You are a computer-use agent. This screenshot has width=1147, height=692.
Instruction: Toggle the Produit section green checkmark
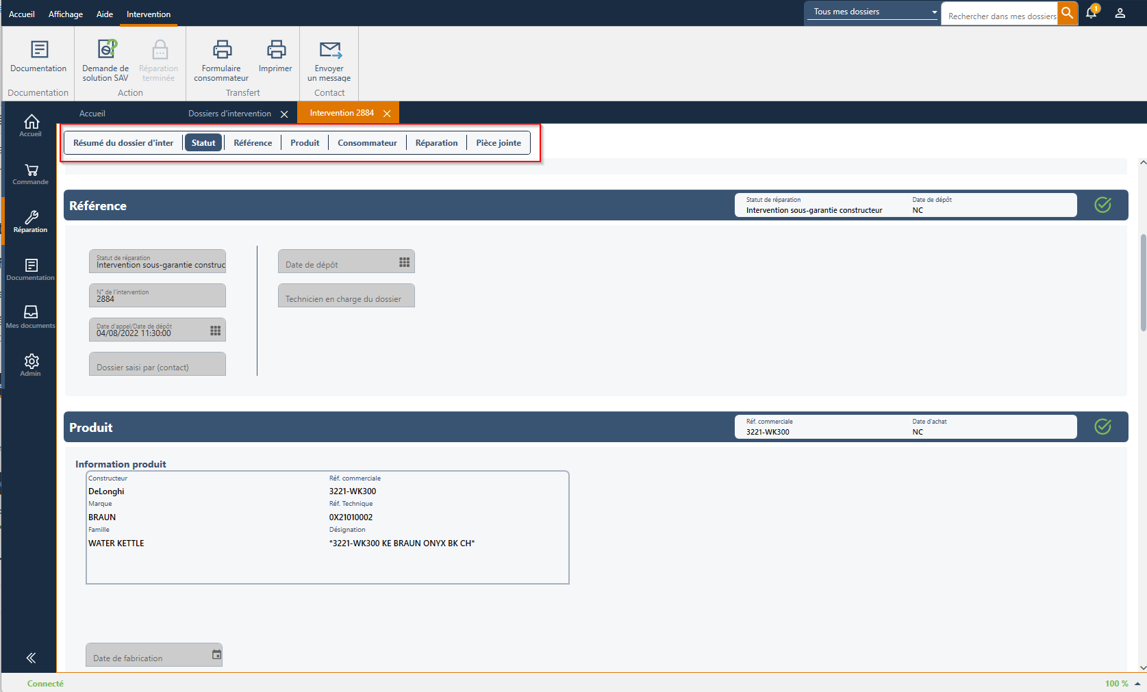click(x=1102, y=426)
